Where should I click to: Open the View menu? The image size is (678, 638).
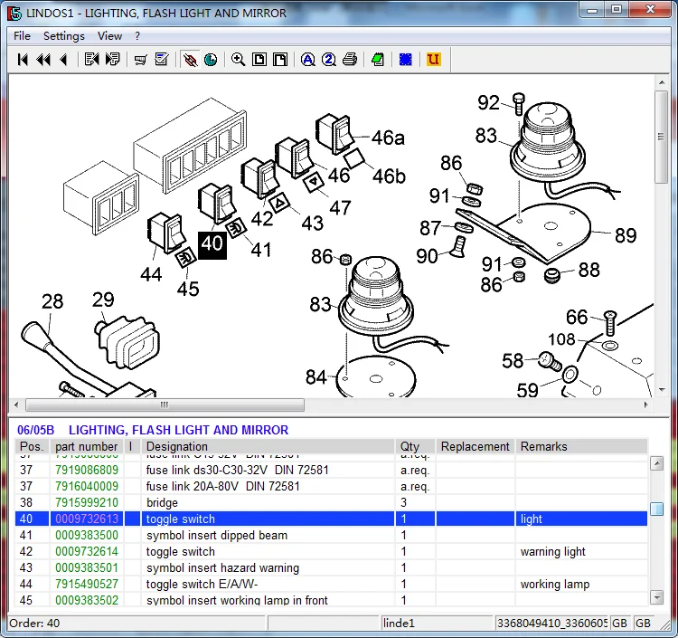109,36
